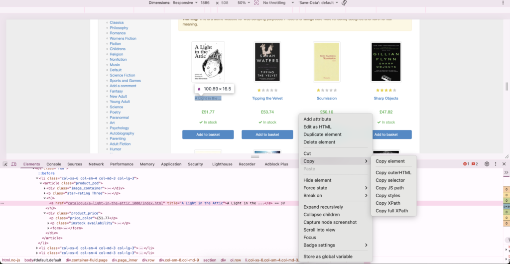Image resolution: width=510 pixels, height=264 pixels.
Task: Toggle the device toolbar icon
Action: coord(13,164)
